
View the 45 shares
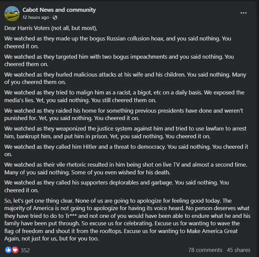pos(238,250)
